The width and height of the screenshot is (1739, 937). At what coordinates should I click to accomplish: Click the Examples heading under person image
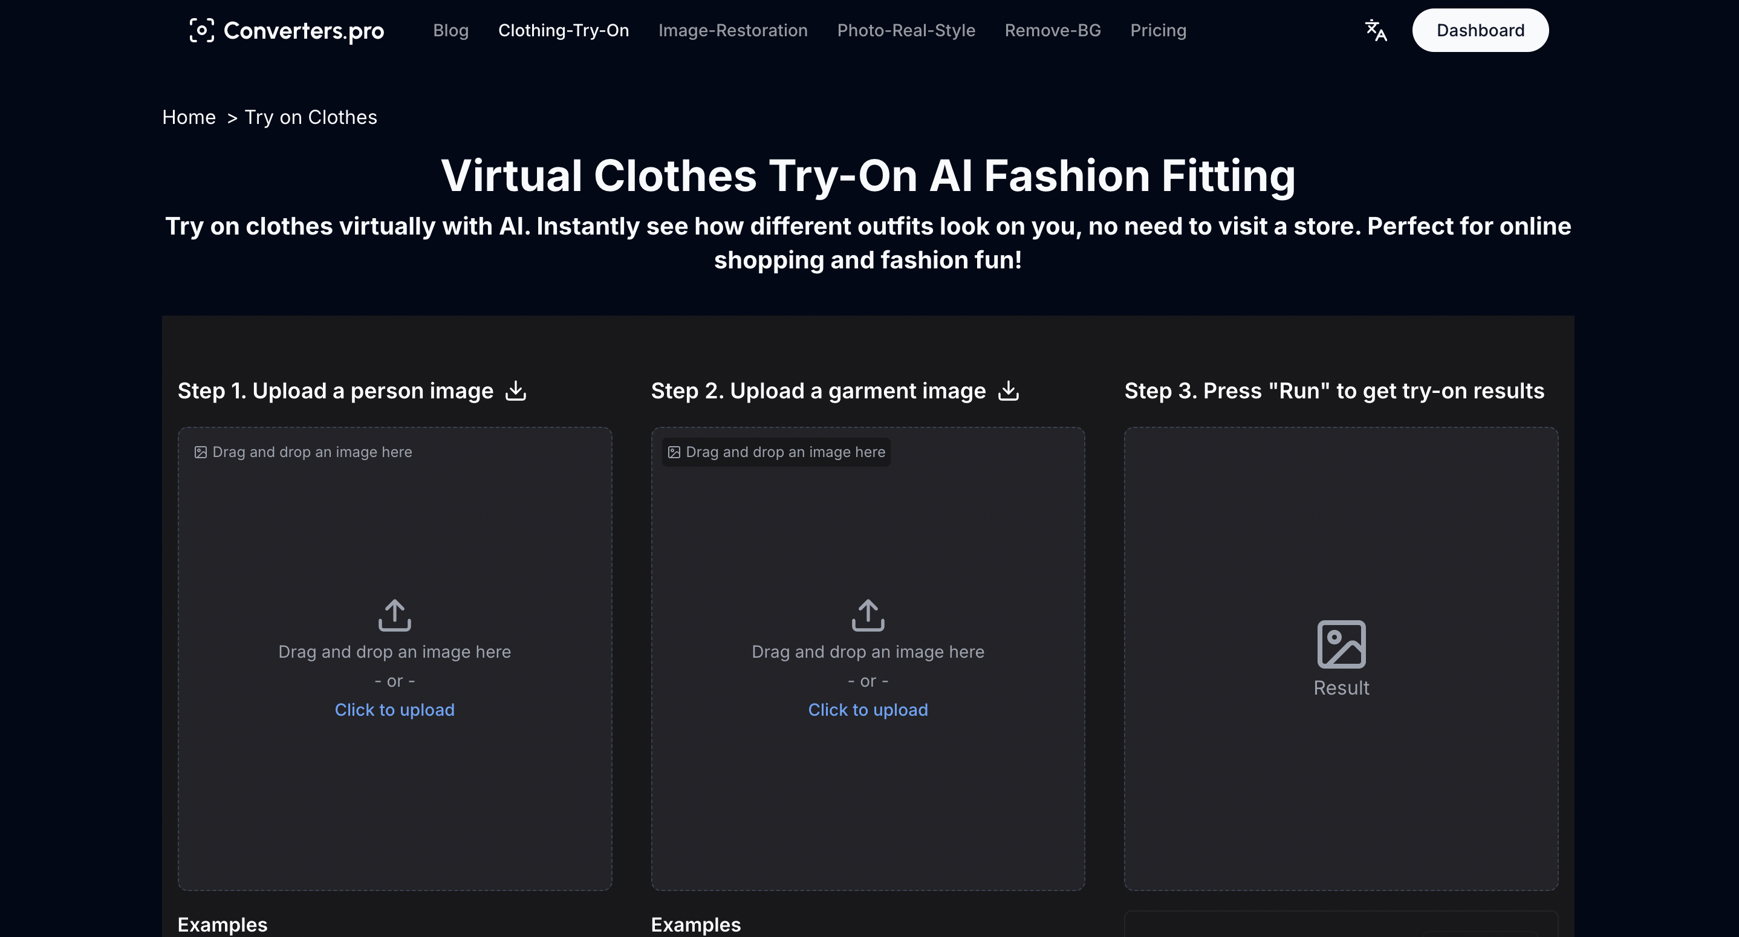222,925
